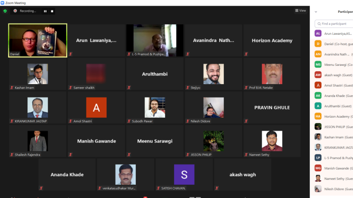Pause the meeting recording

point(45,11)
